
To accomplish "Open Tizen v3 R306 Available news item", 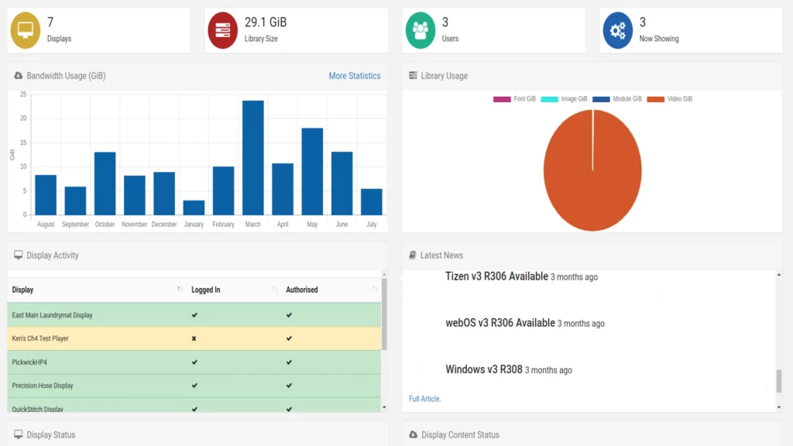I will point(496,276).
